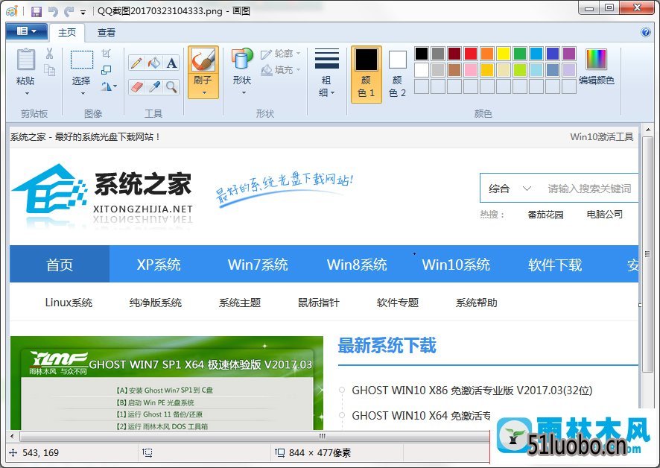Pick the purple palette swatch
Viewport: 660px width, 468px height.
pyautogui.click(x=569, y=54)
